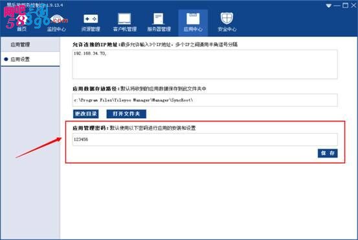Select the 应用中心 application center
Viewport: 358px width, 240px height.
tap(193, 23)
